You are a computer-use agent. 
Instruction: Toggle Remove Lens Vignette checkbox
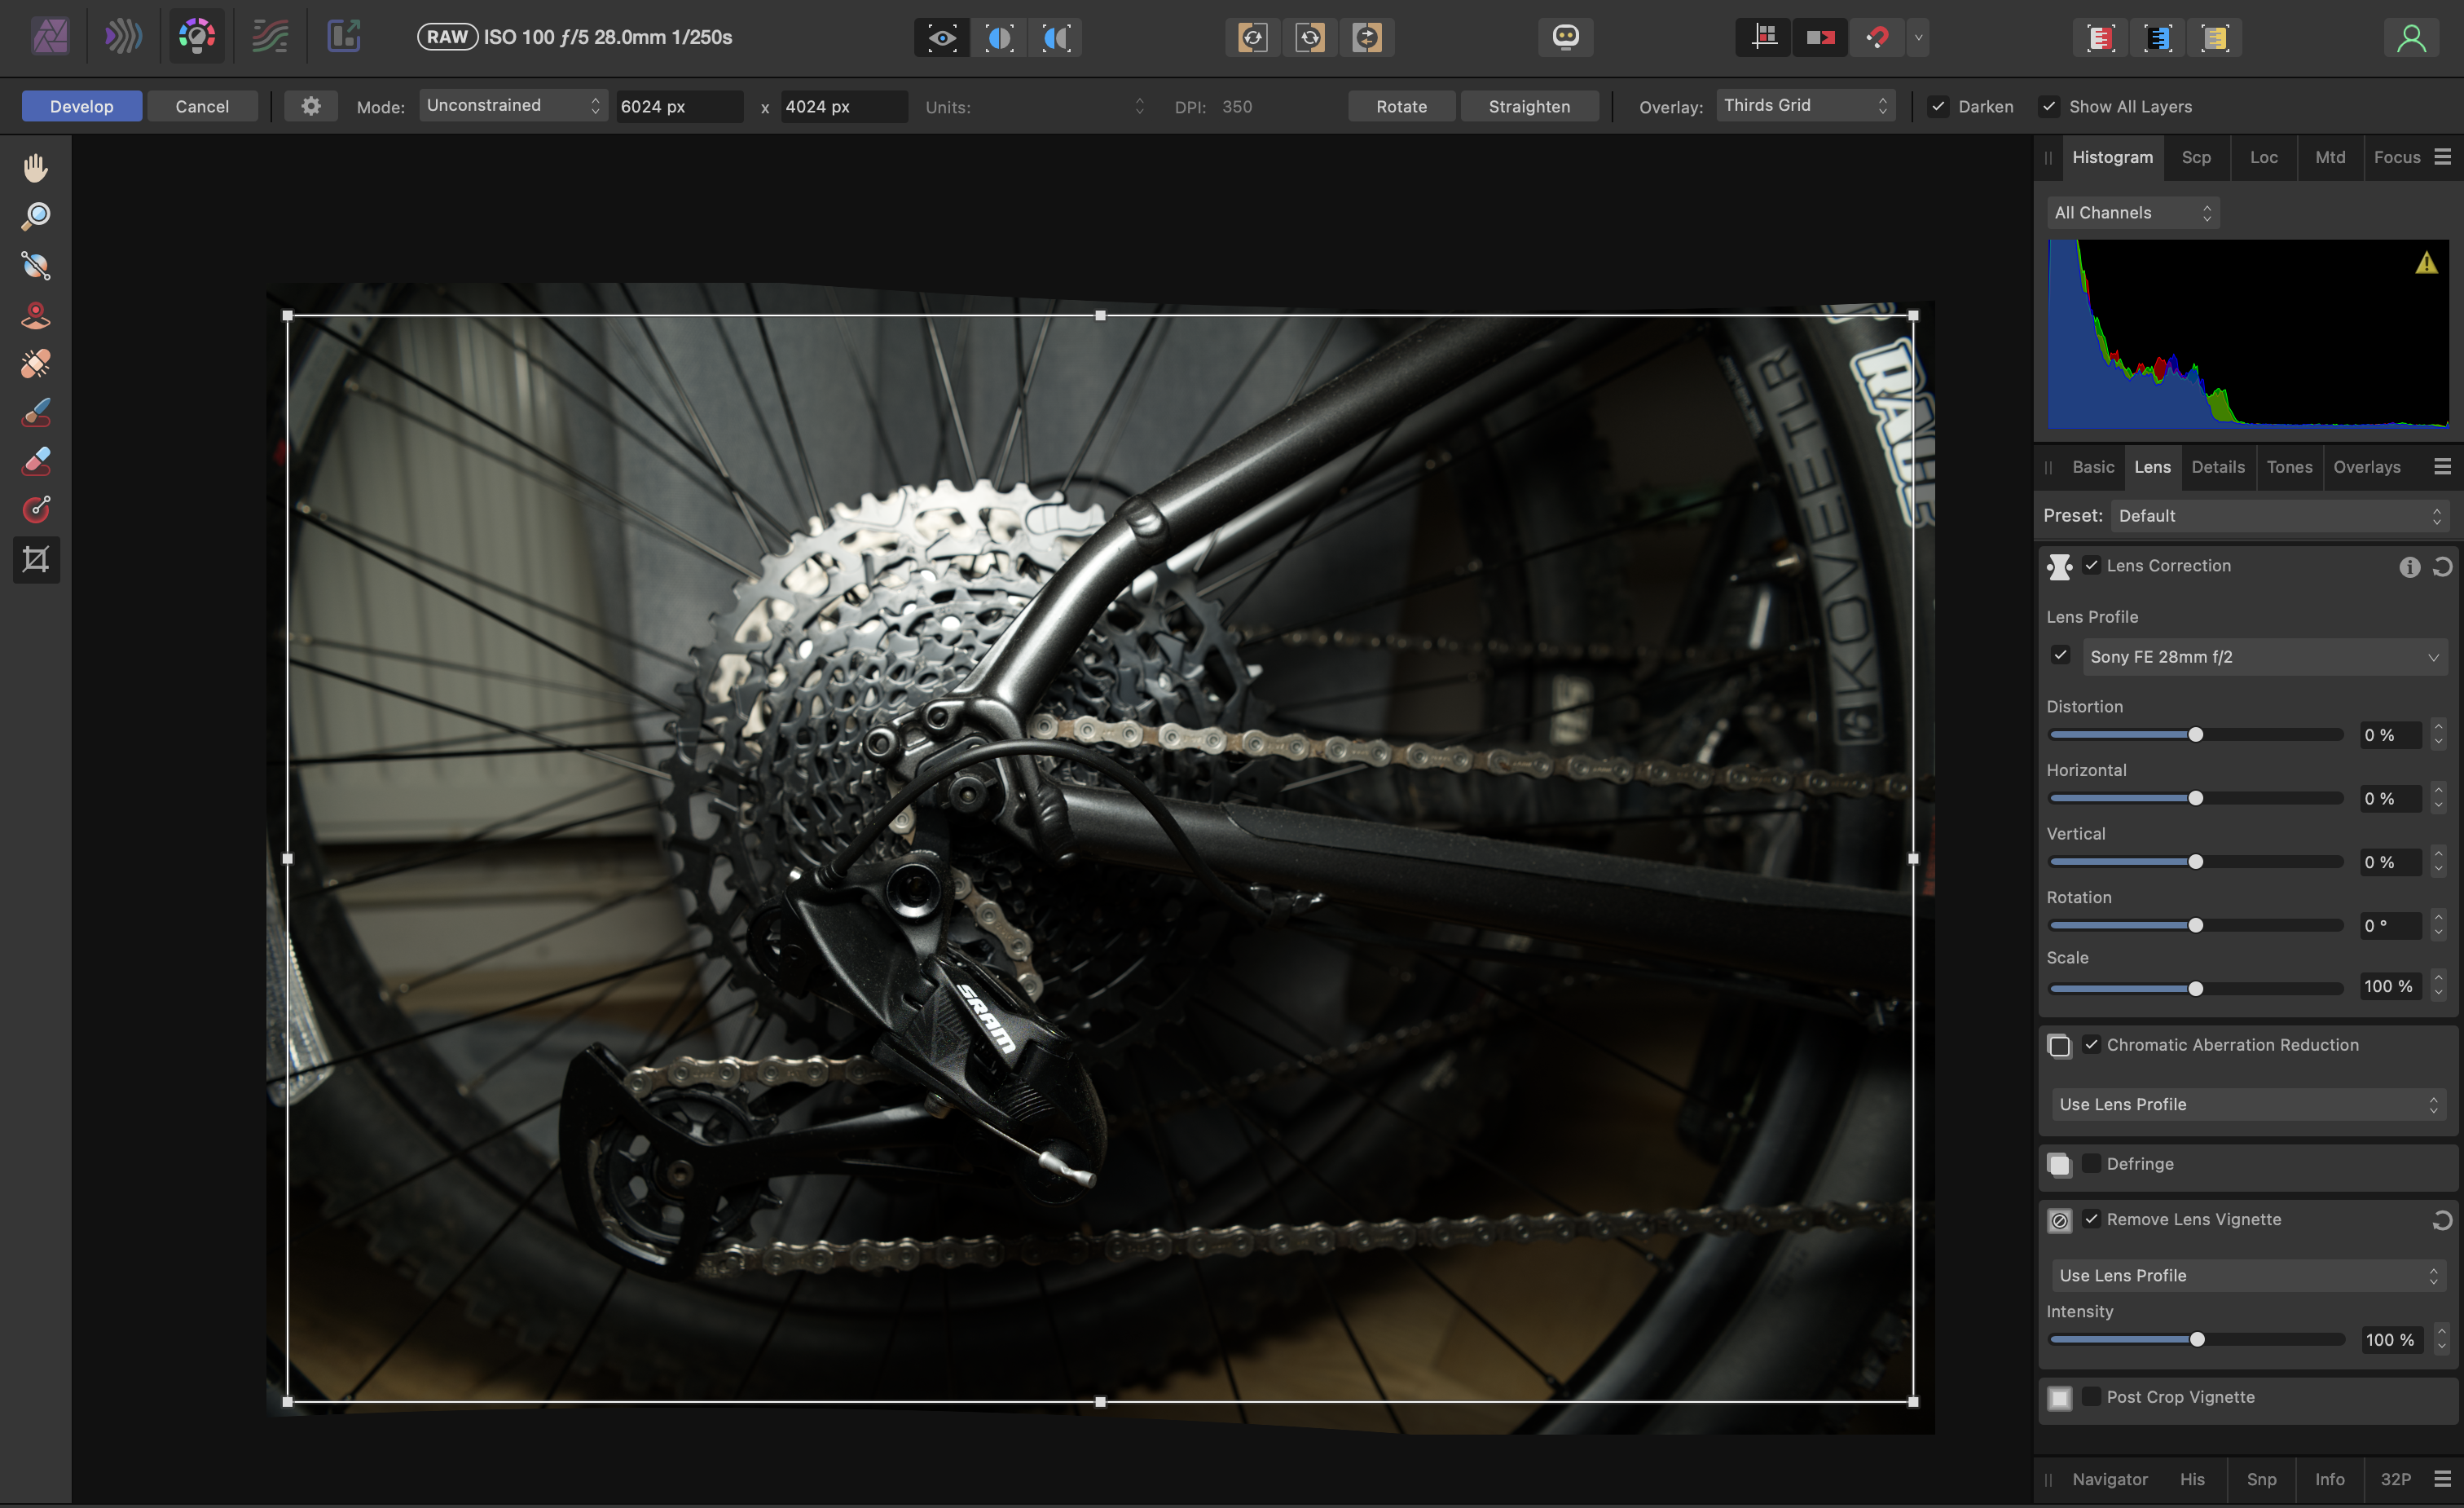[x=2091, y=1219]
